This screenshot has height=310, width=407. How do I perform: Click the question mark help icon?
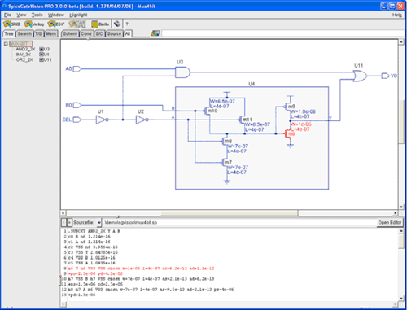pos(127,24)
